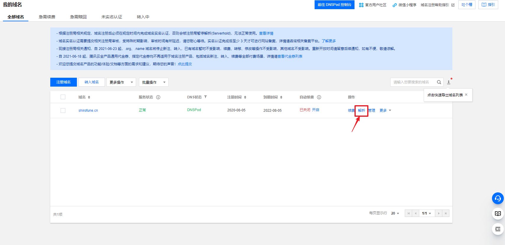Expand the 批量操作 dropdown
505x245 pixels.
[x=153, y=82]
